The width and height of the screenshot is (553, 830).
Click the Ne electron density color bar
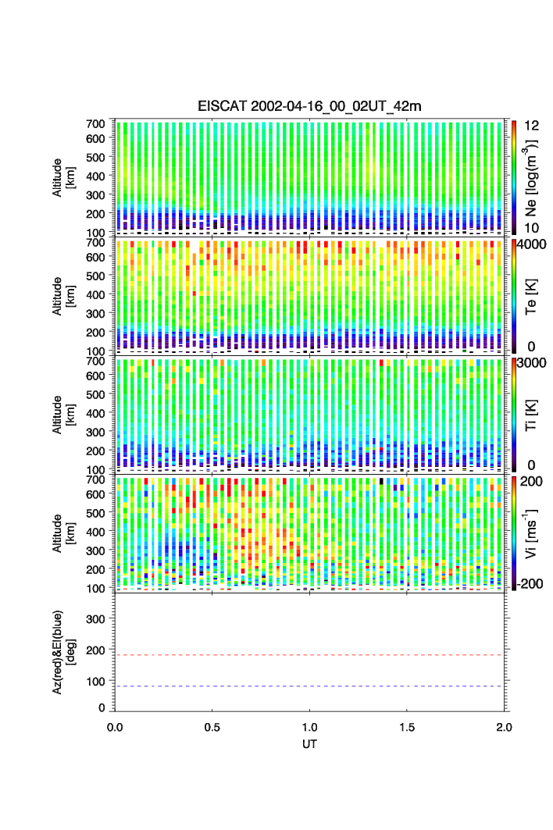pyautogui.click(x=515, y=176)
